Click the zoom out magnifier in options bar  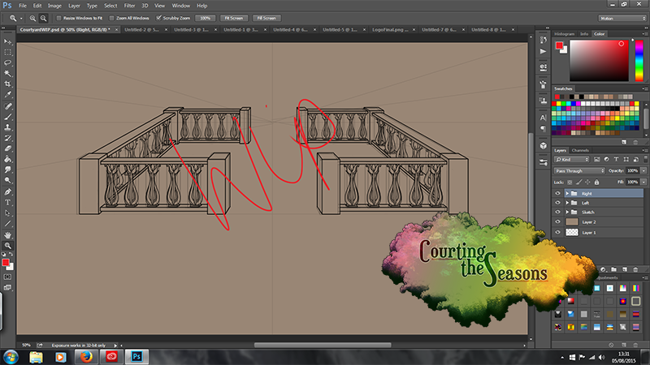point(42,17)
